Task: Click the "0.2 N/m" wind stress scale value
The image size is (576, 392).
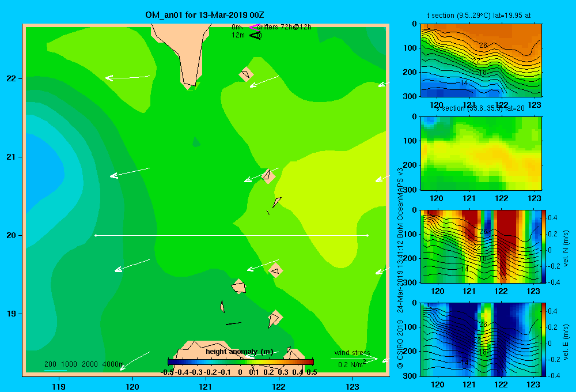Action: tap(350, 365)
